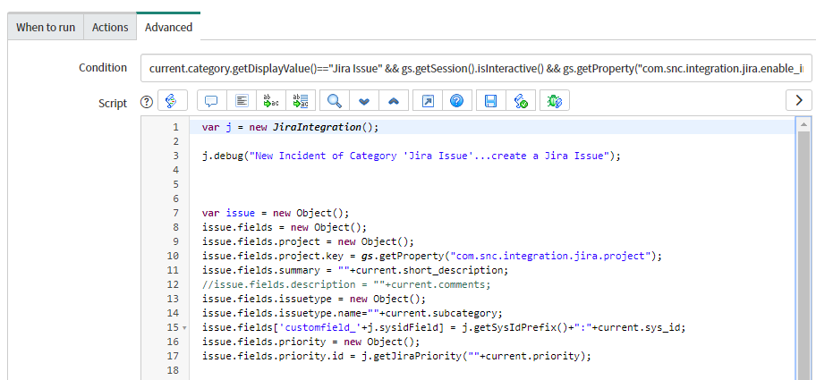Click line number 12 in the gutter

tap(173, 284)
